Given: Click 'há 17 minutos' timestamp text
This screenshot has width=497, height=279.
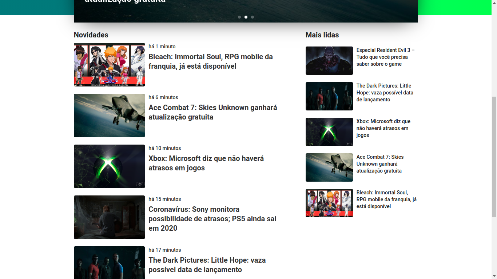Looking at the screenshot, I should (x=165, y=250).
